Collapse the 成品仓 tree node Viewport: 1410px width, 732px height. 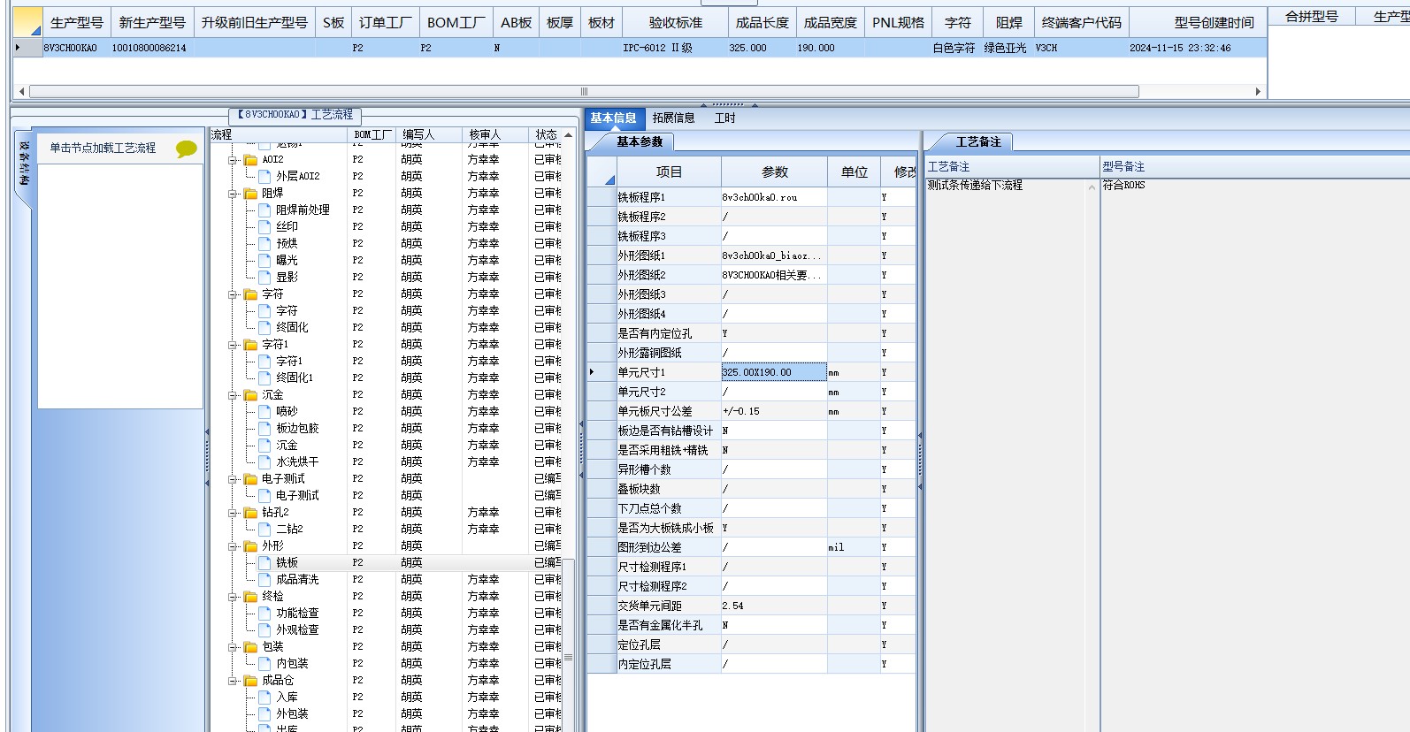tap(233, 681)
